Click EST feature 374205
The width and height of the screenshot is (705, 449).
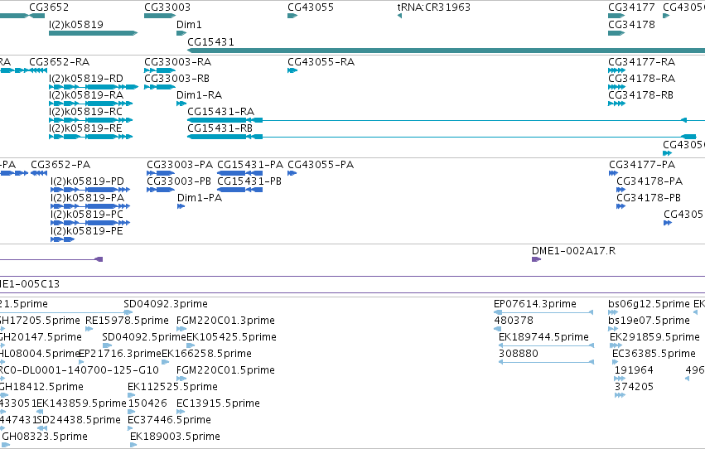tap(620, 395)
